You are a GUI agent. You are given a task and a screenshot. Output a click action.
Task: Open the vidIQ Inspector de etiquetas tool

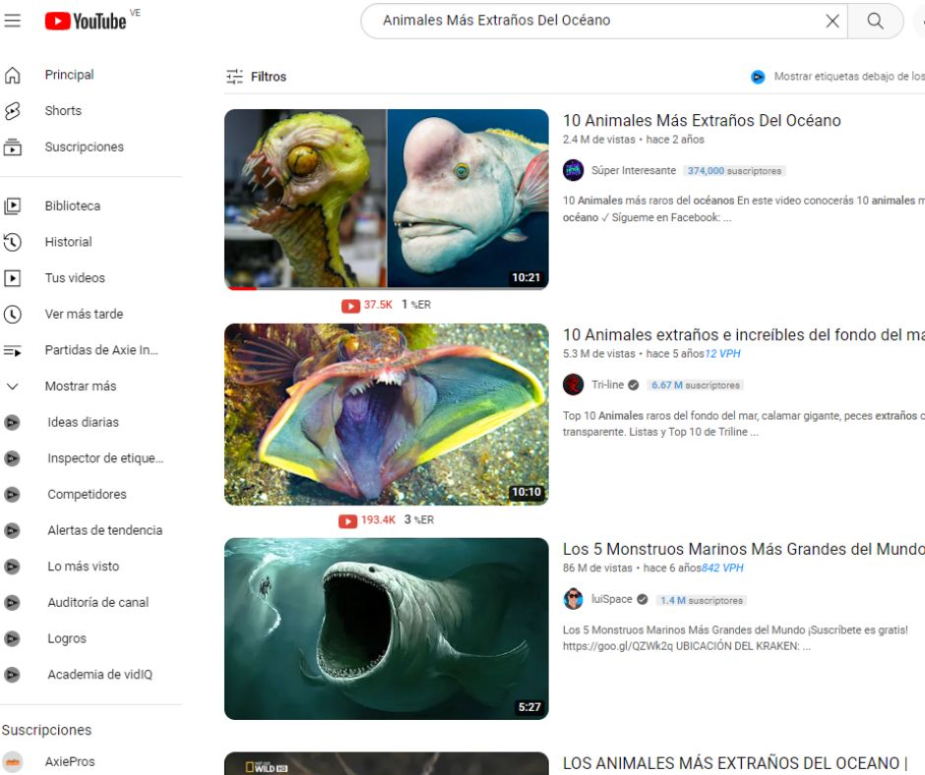tap(98, 458)
